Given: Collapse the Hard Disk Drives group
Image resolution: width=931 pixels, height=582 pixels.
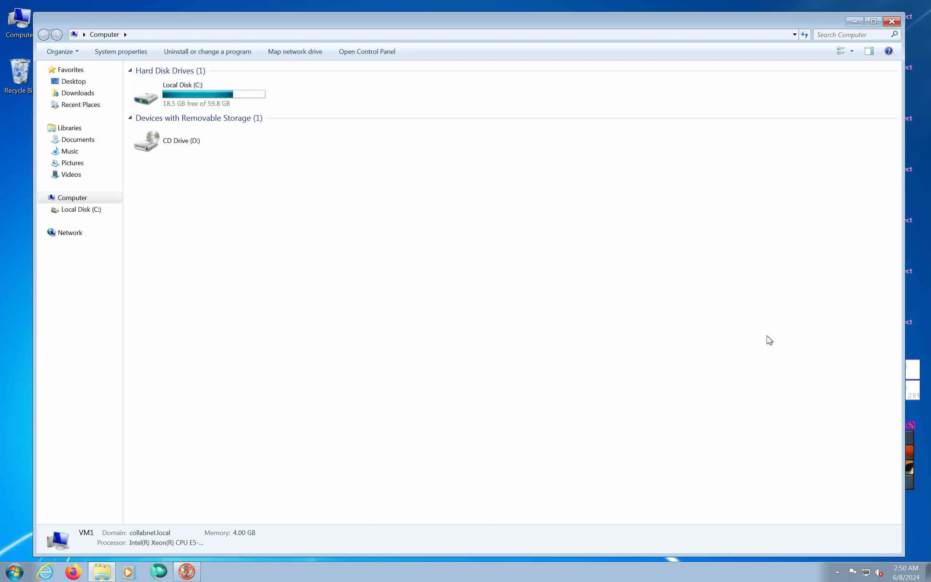Looking at the screenshot, I should coord(130,71).
